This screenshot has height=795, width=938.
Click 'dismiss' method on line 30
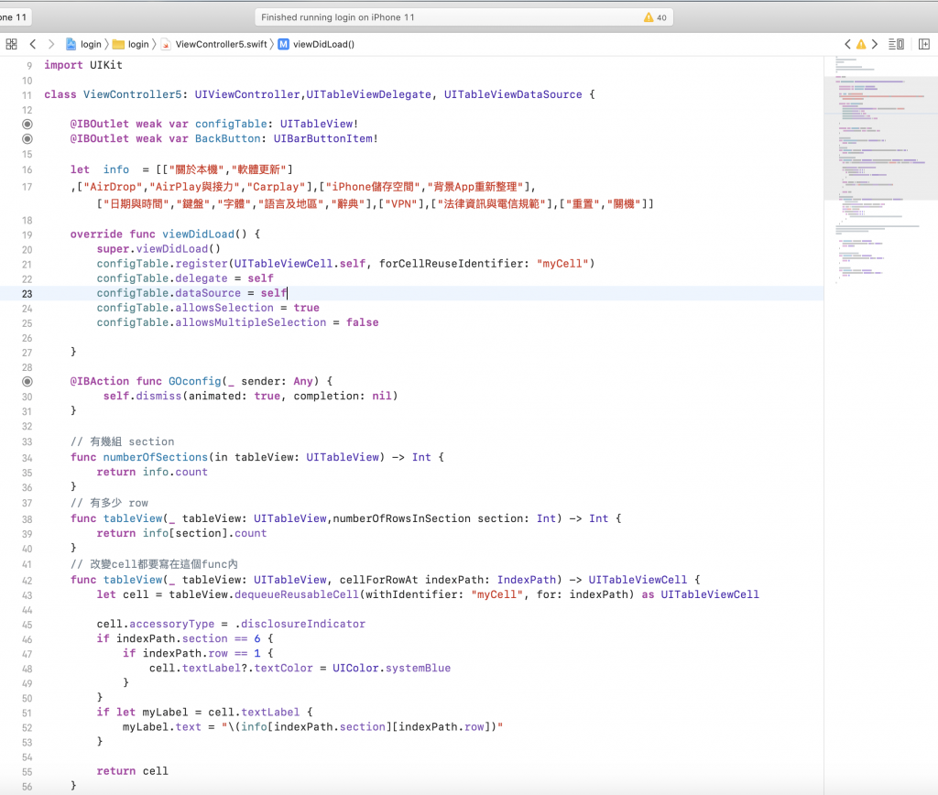pos(158,396)
